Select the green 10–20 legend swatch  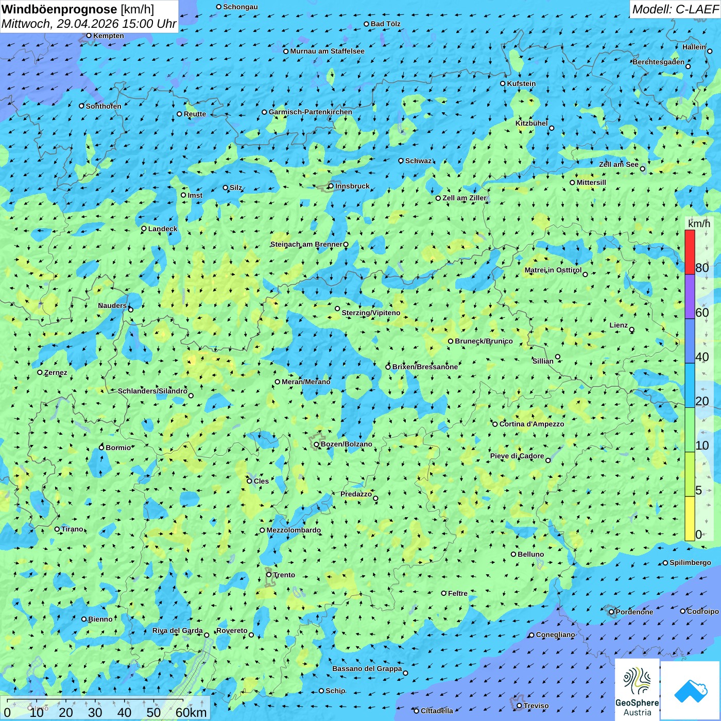click(690, 430)
